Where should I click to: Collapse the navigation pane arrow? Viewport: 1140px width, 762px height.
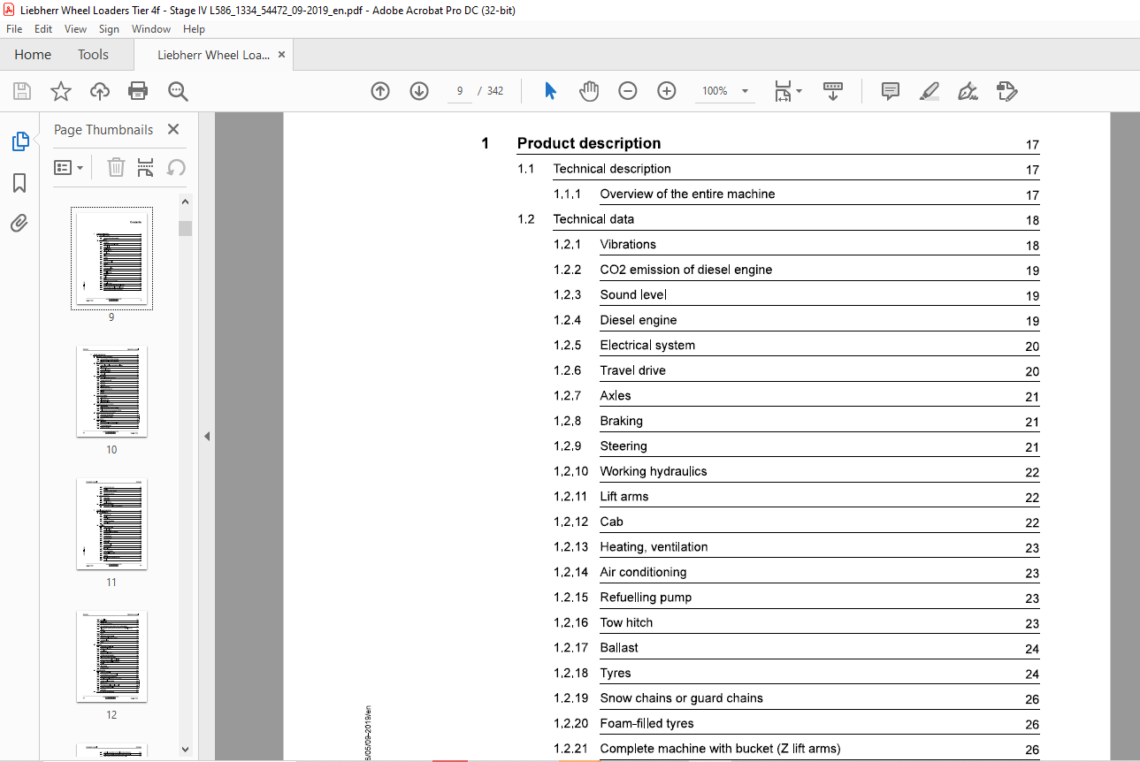coord(207,436)
